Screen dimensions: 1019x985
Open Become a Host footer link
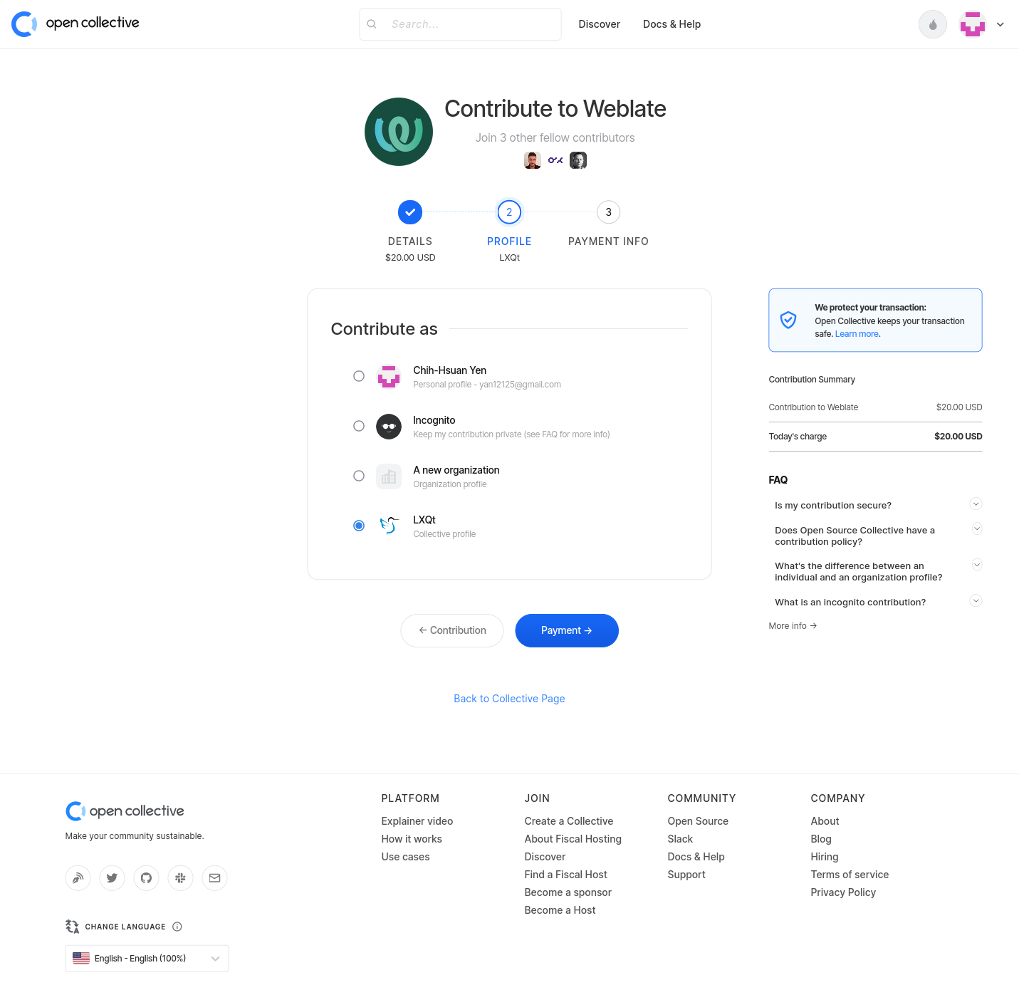pyautogui.click(x=560, y=910)
